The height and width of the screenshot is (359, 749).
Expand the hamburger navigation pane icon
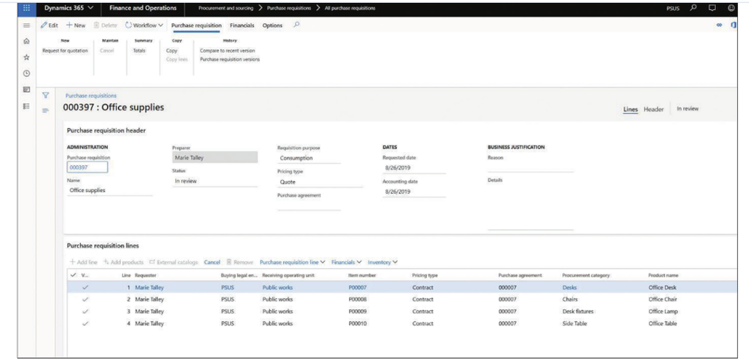tap(27, 25)
